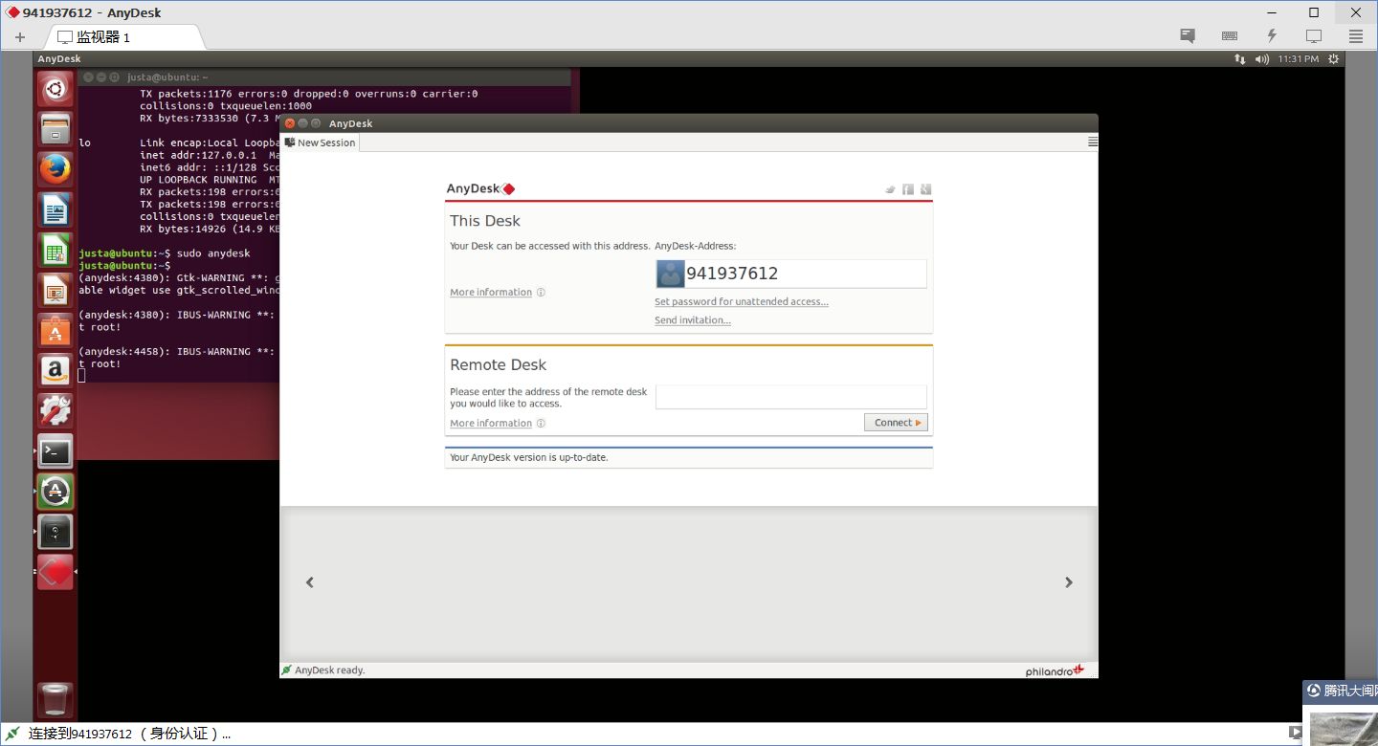Viewport: 1378px width, 746px height.
Task: Close the terminal window
Action: coord(89,77)
